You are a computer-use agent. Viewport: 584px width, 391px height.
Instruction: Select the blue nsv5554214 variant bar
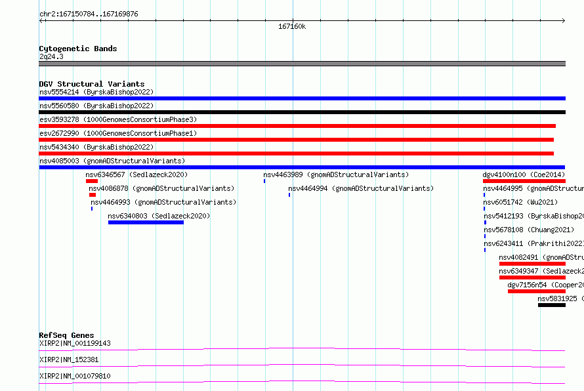click(x=302, y=98)
